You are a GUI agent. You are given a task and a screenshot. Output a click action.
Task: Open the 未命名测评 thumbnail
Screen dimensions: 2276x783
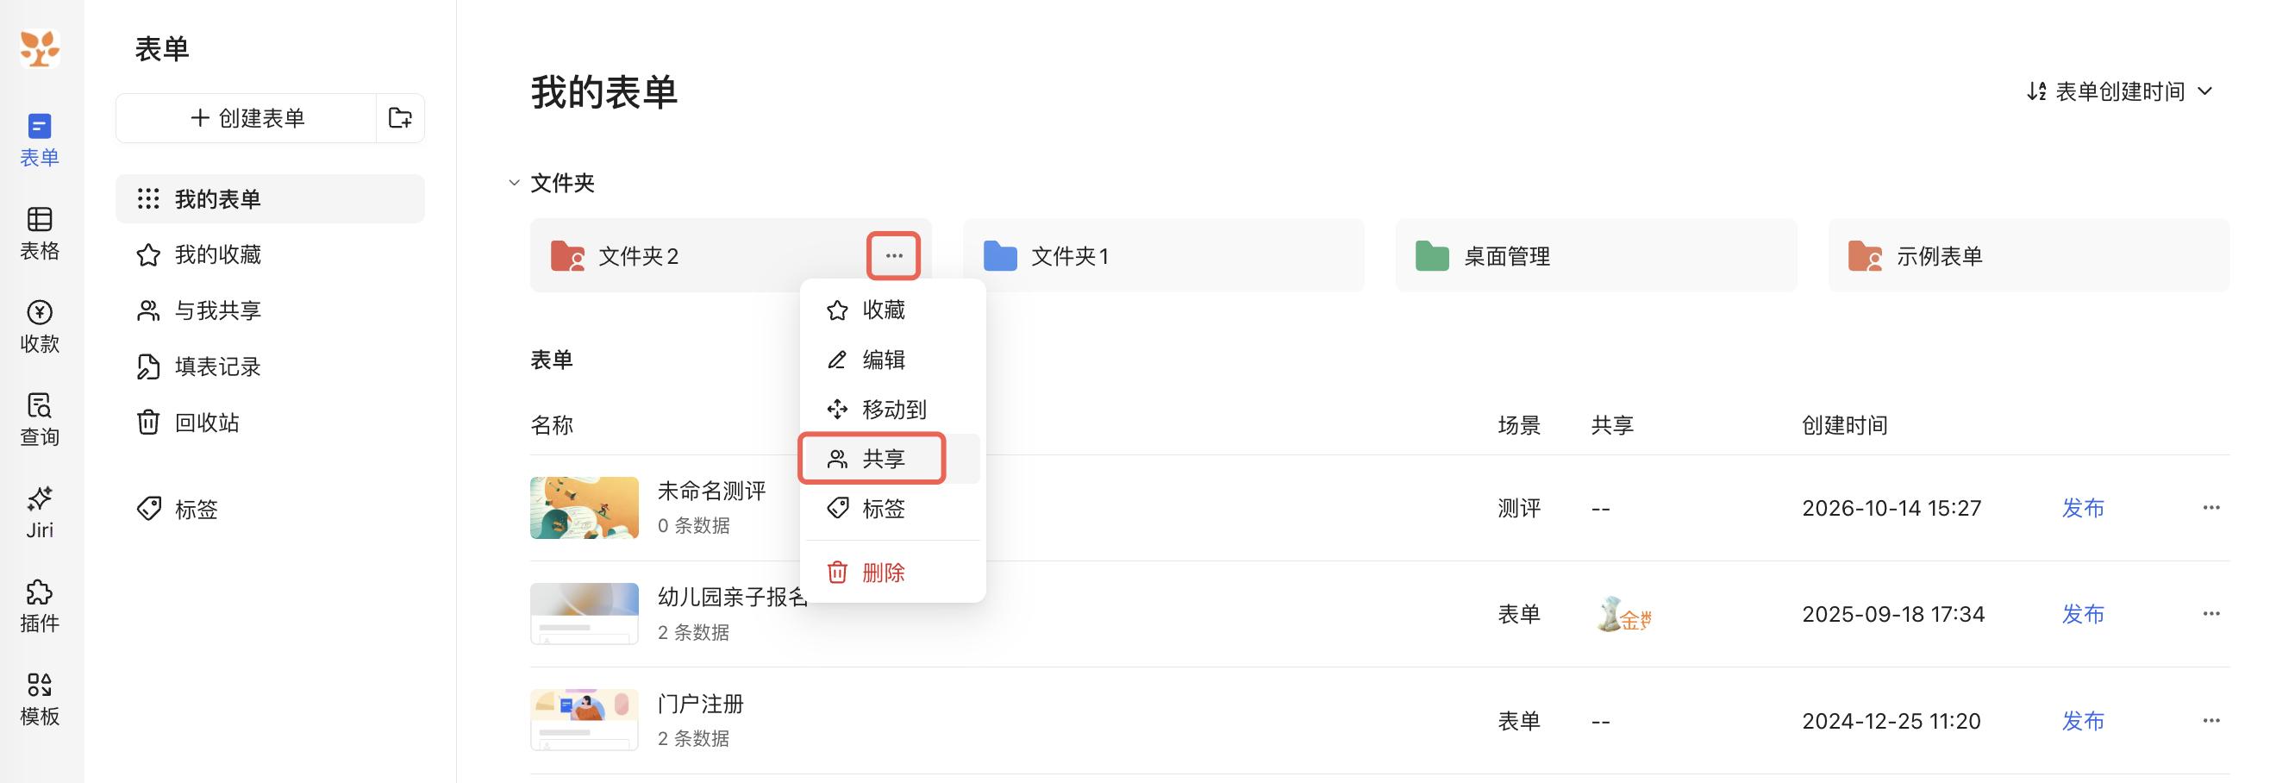pyautogui.click(x=584, y=508)
